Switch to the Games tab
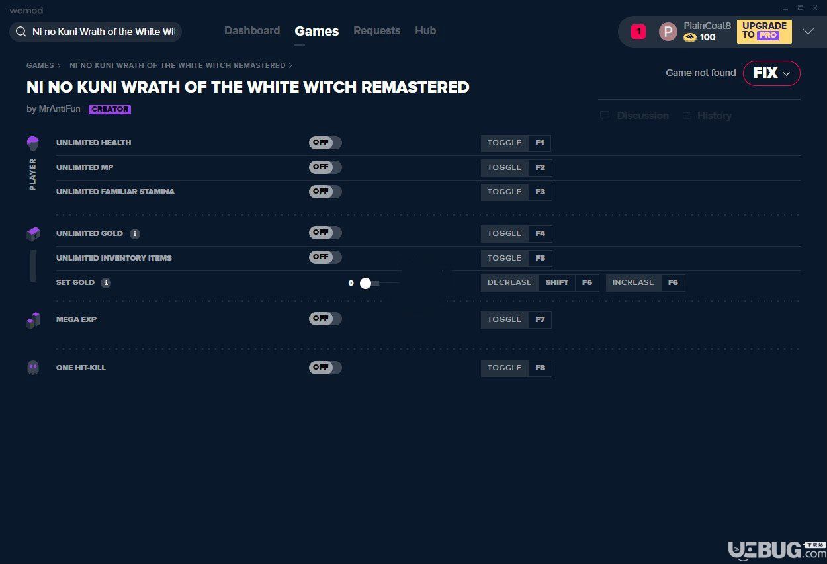The width and height of the screenshot is (827, 564). 317,31
